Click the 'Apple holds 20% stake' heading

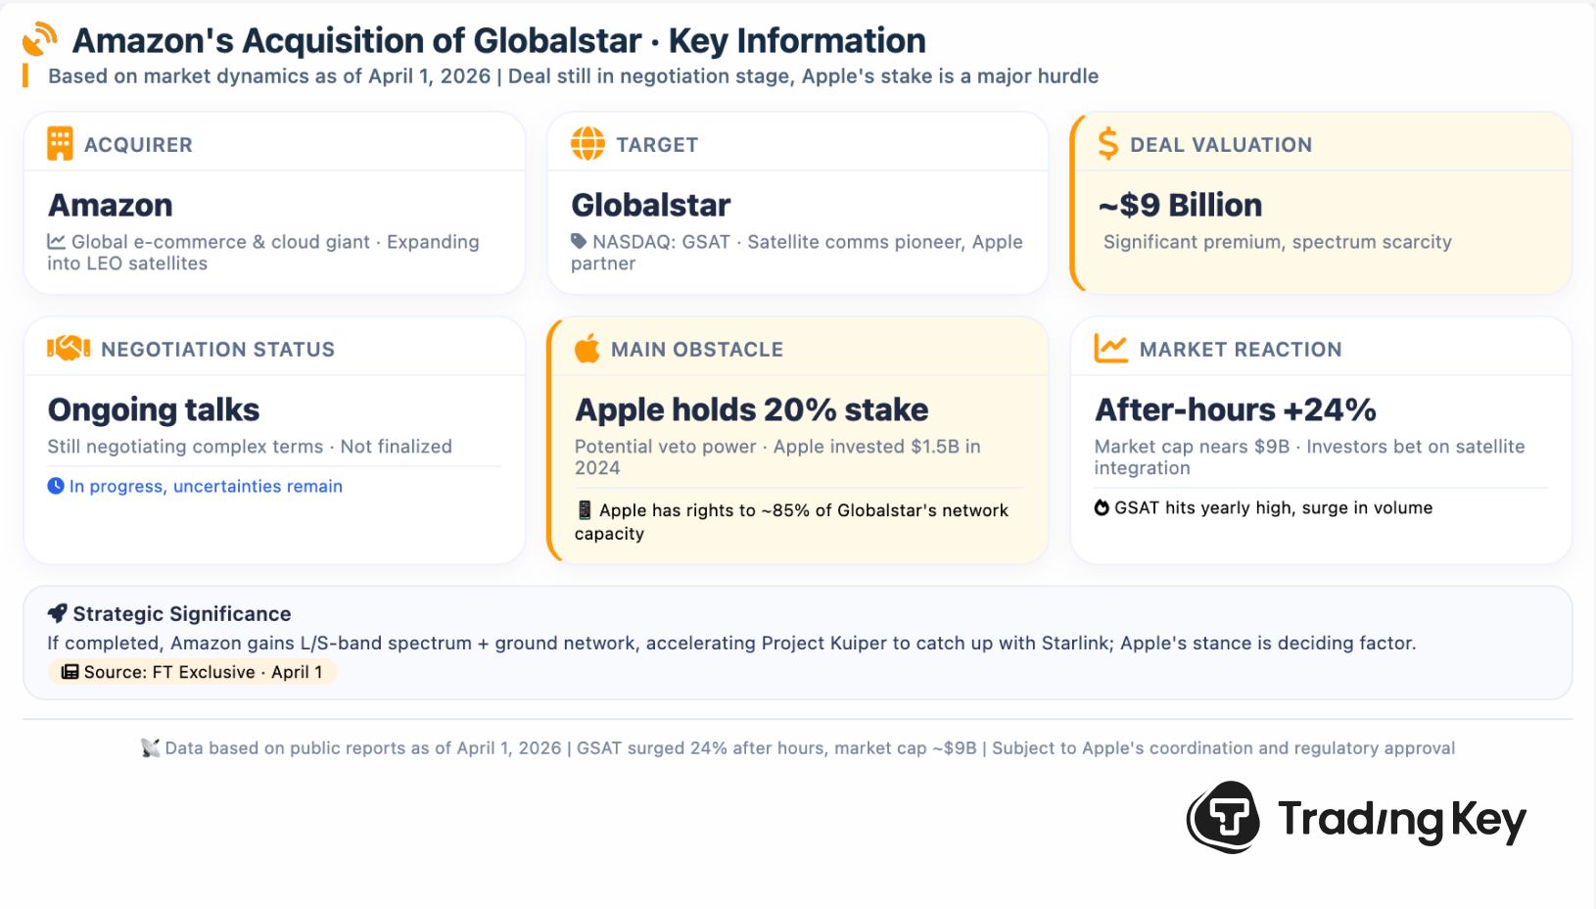tap(751, 409)
